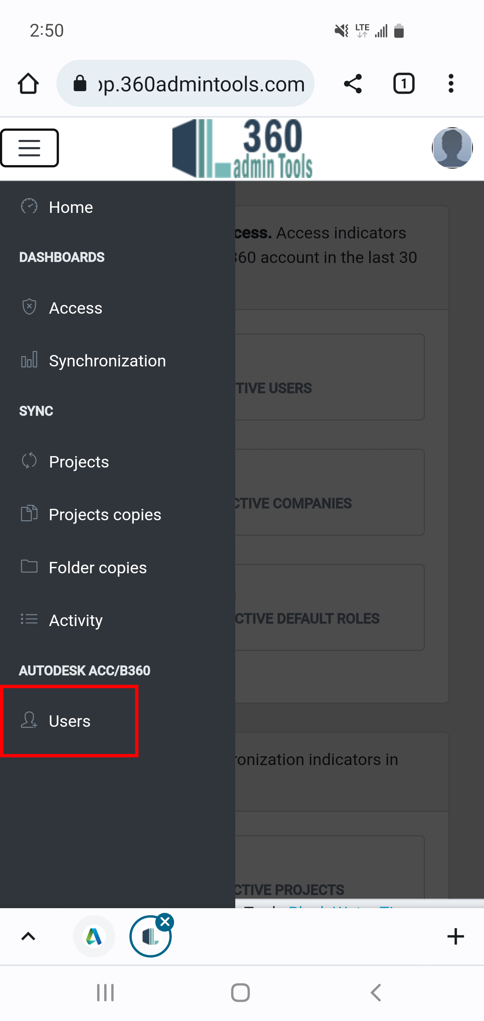The width and height of the screenshot is (484, 1021).
Task: Click the Access shield icon
Action: tap(29, 307)
